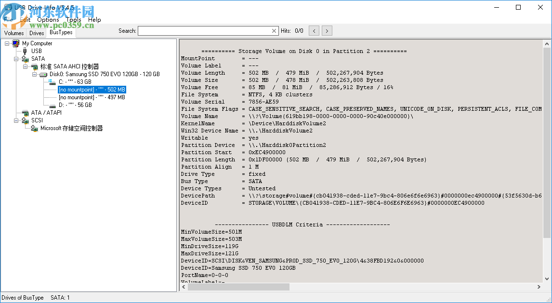Viewport: 552px width, 303px height.
Task: Open the Edit menu
Action: (25, 20)
